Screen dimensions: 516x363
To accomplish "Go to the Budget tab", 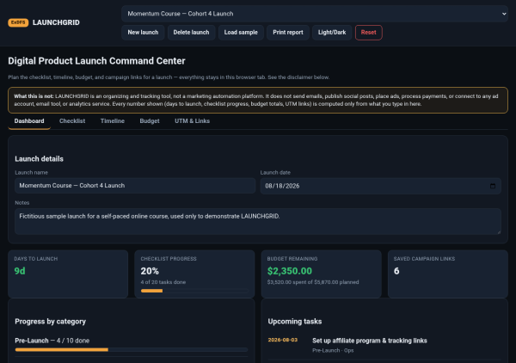I will click(150, 121).
